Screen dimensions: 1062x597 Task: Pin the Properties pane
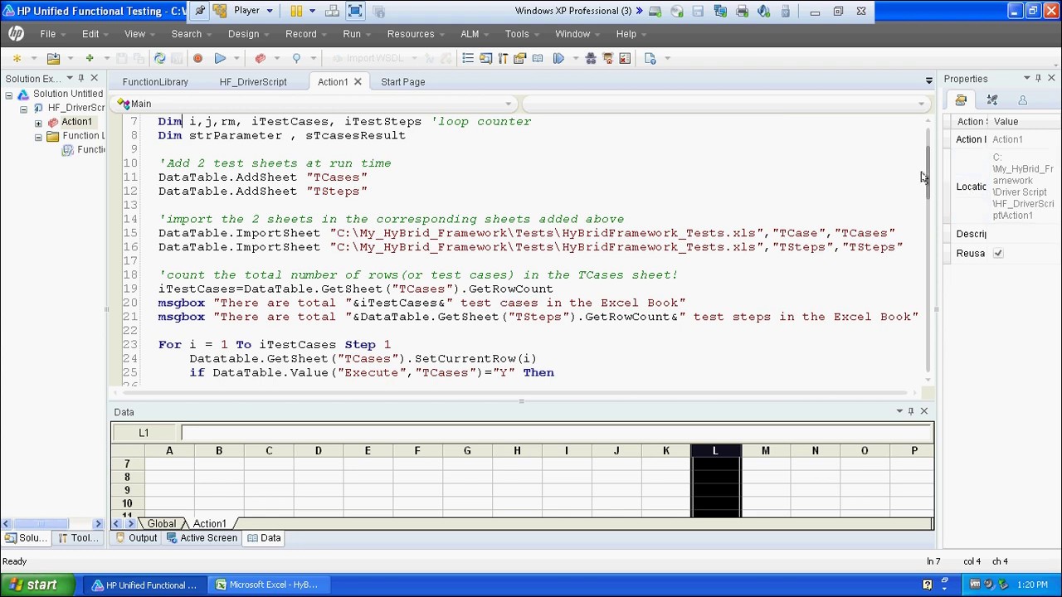(1038, 79)
